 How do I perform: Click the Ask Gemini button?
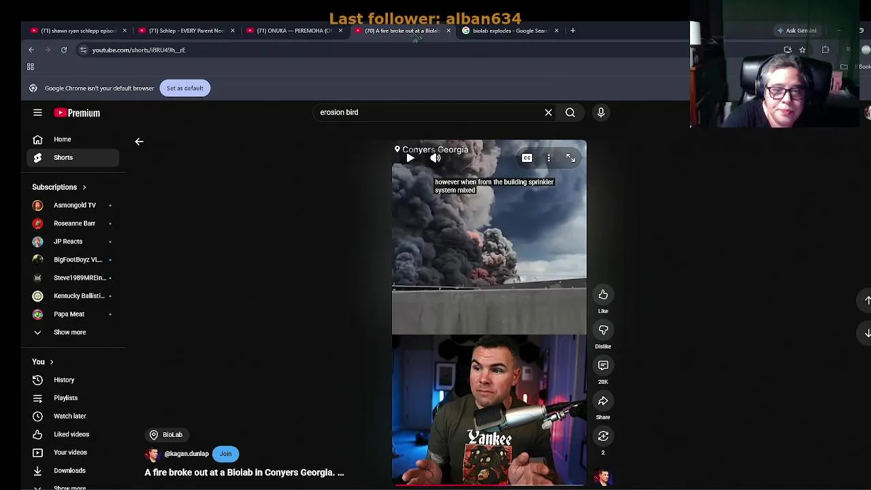(797, 31)
